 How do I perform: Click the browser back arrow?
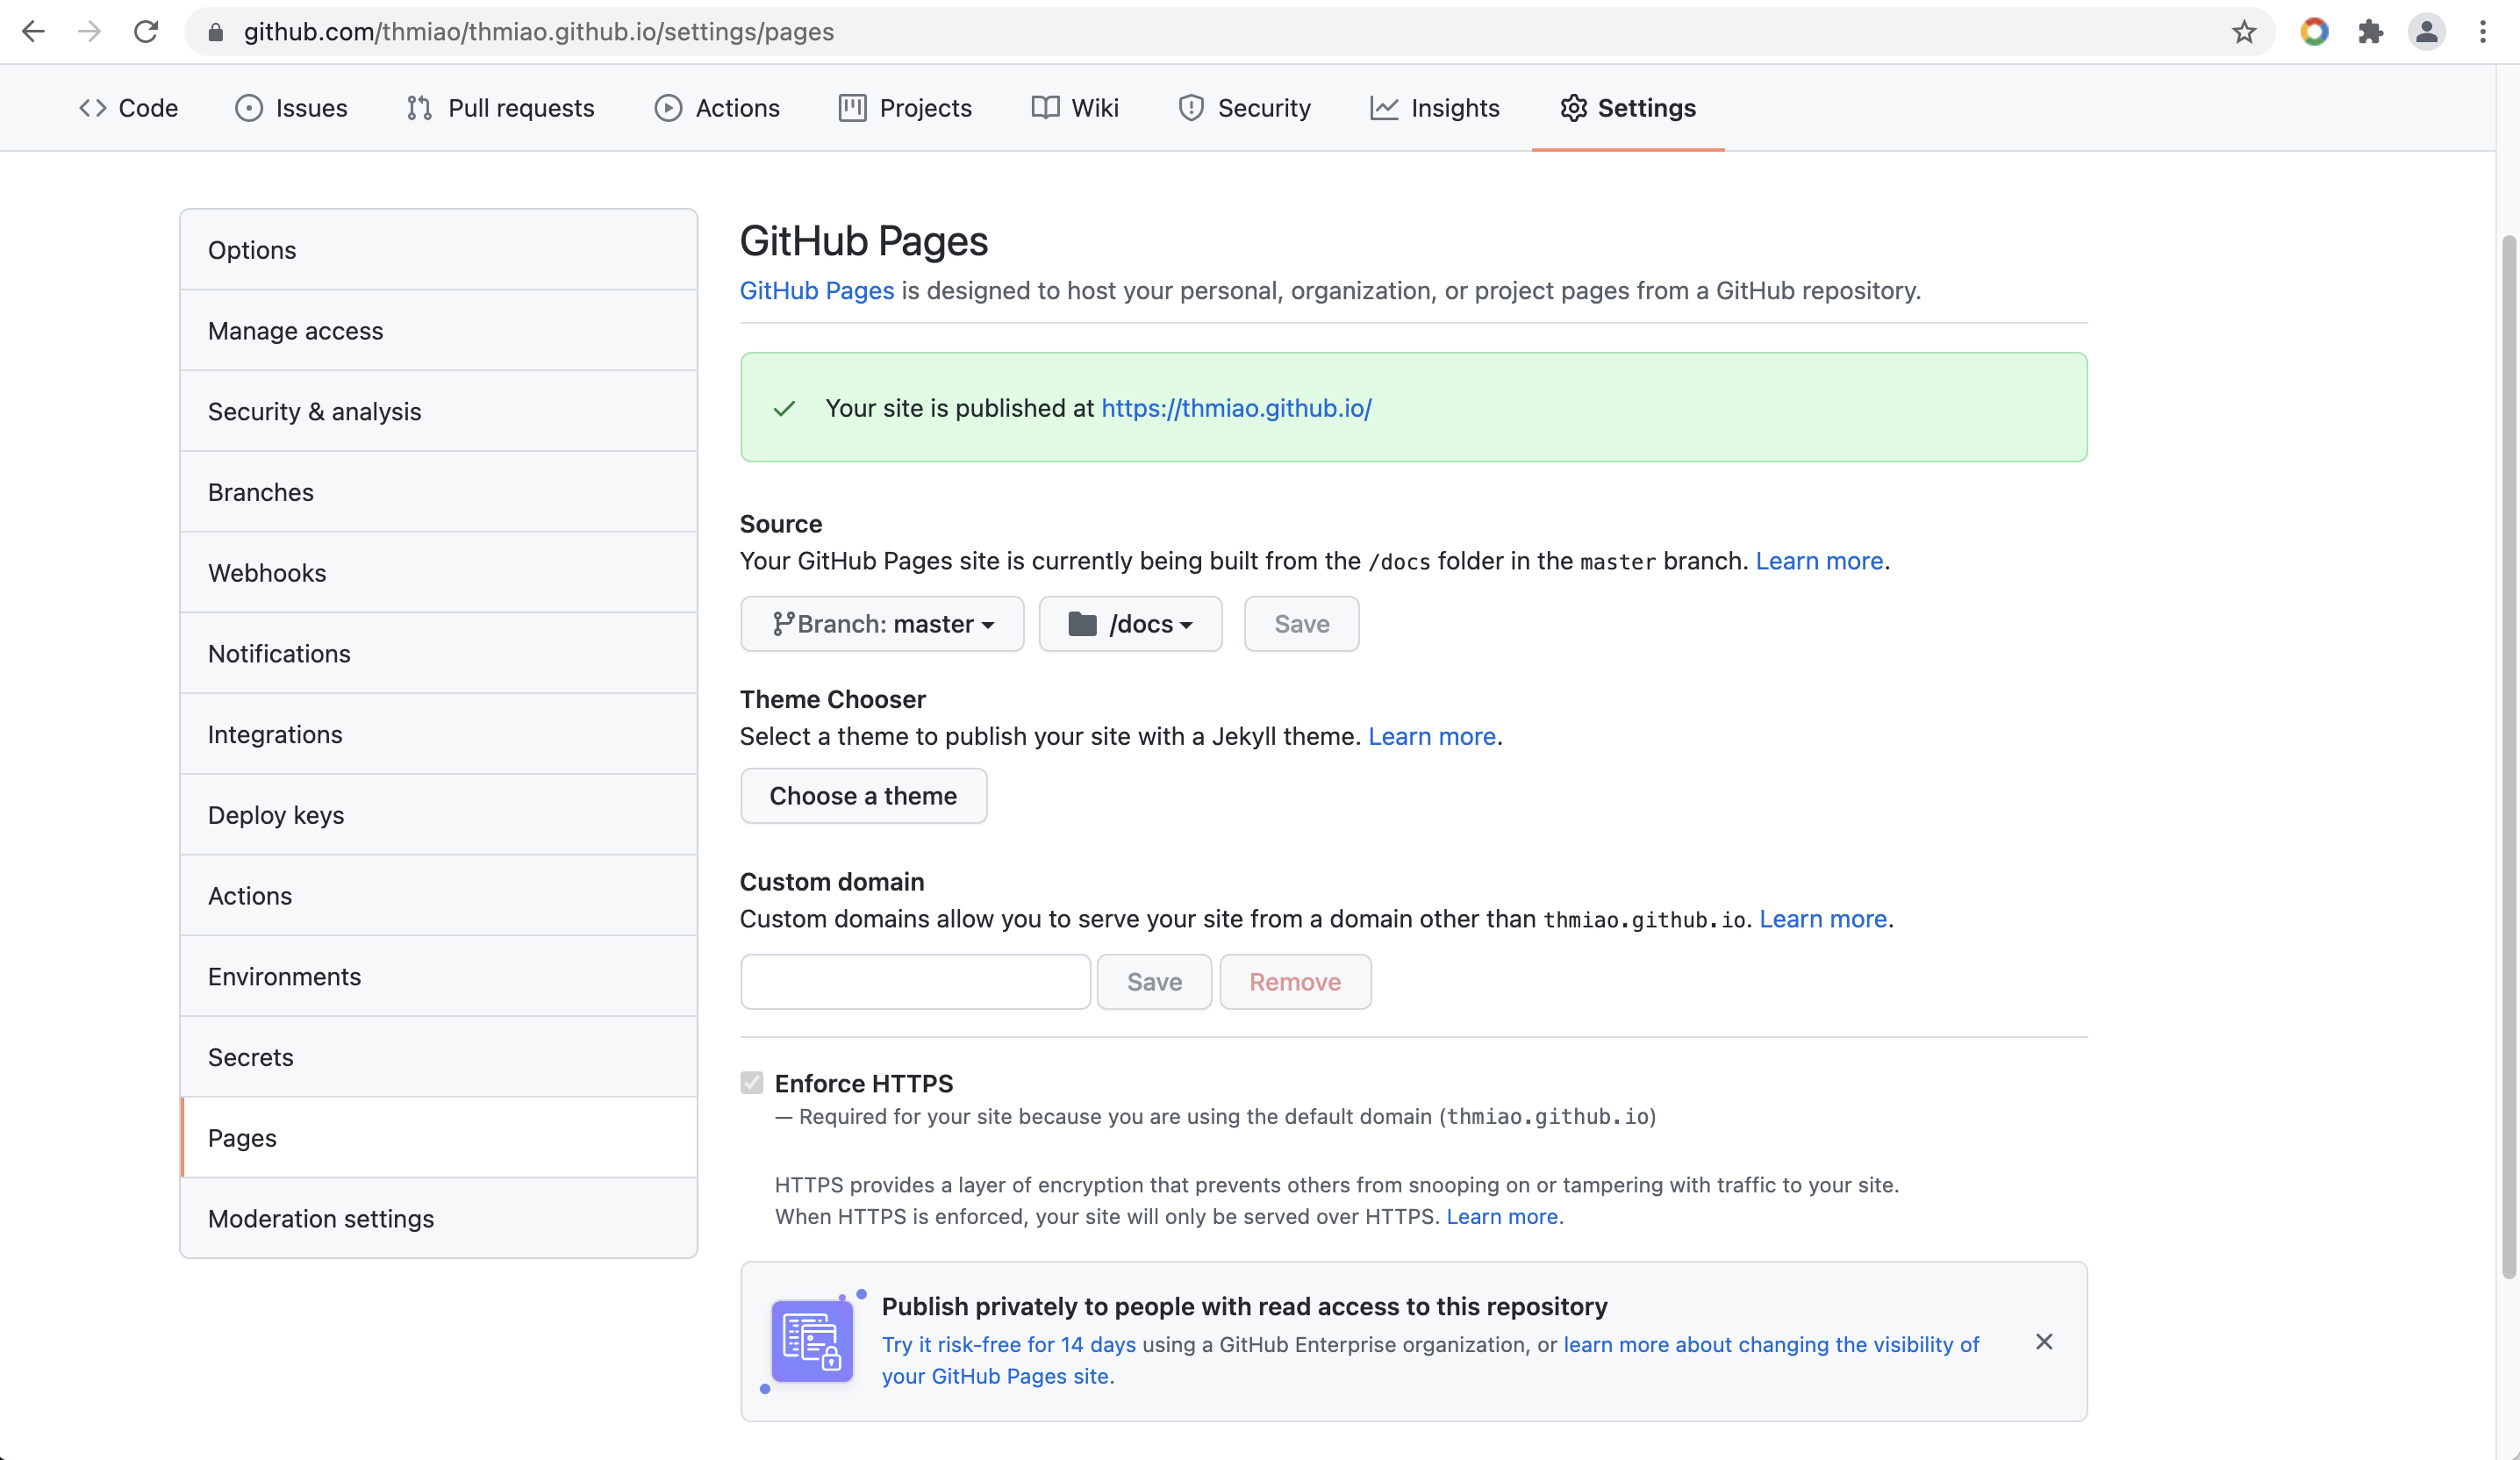(33, 32)
